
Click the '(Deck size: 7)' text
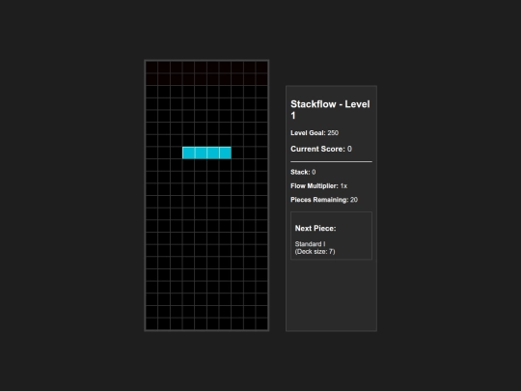click(315, 252)
